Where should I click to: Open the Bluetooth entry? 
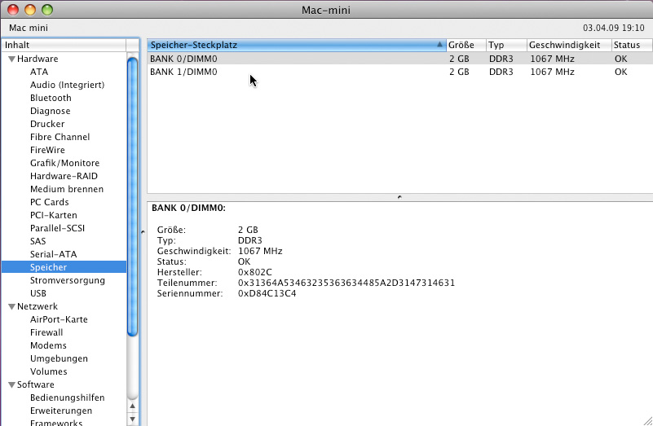(x=51, y=98)
